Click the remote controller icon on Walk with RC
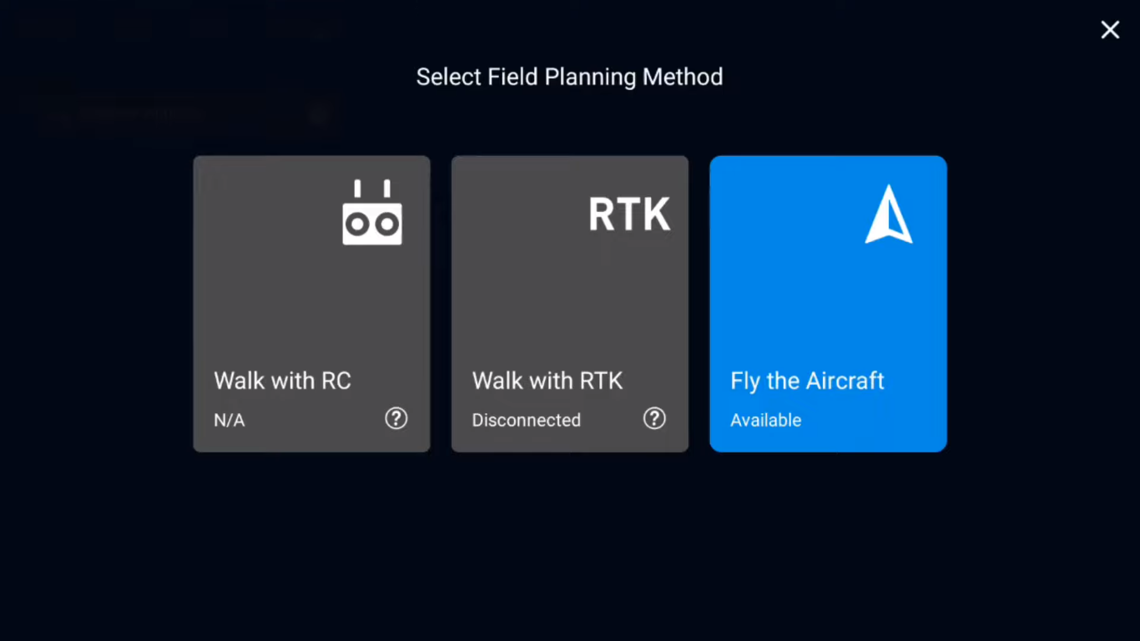Image resolution: width=1140 pixels, height=641 pixels. point(372,213)
